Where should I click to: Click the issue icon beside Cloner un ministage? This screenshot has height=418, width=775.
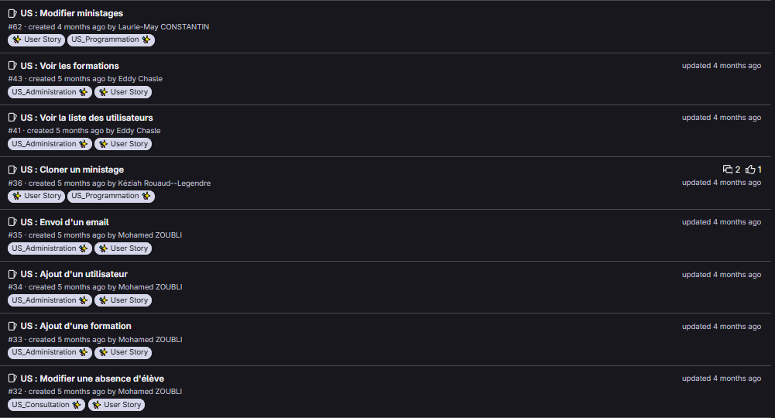(12, 170)
